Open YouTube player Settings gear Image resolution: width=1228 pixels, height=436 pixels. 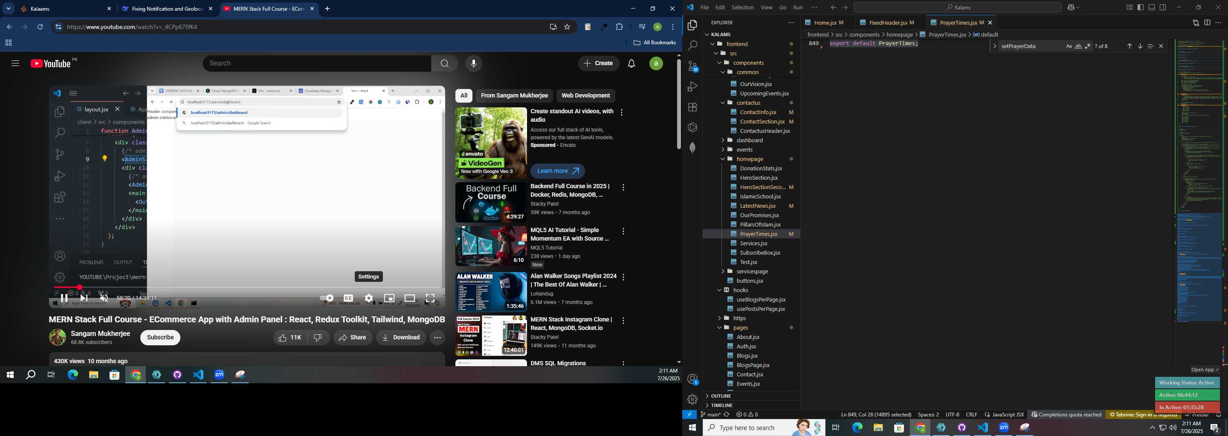pos(368,298)
